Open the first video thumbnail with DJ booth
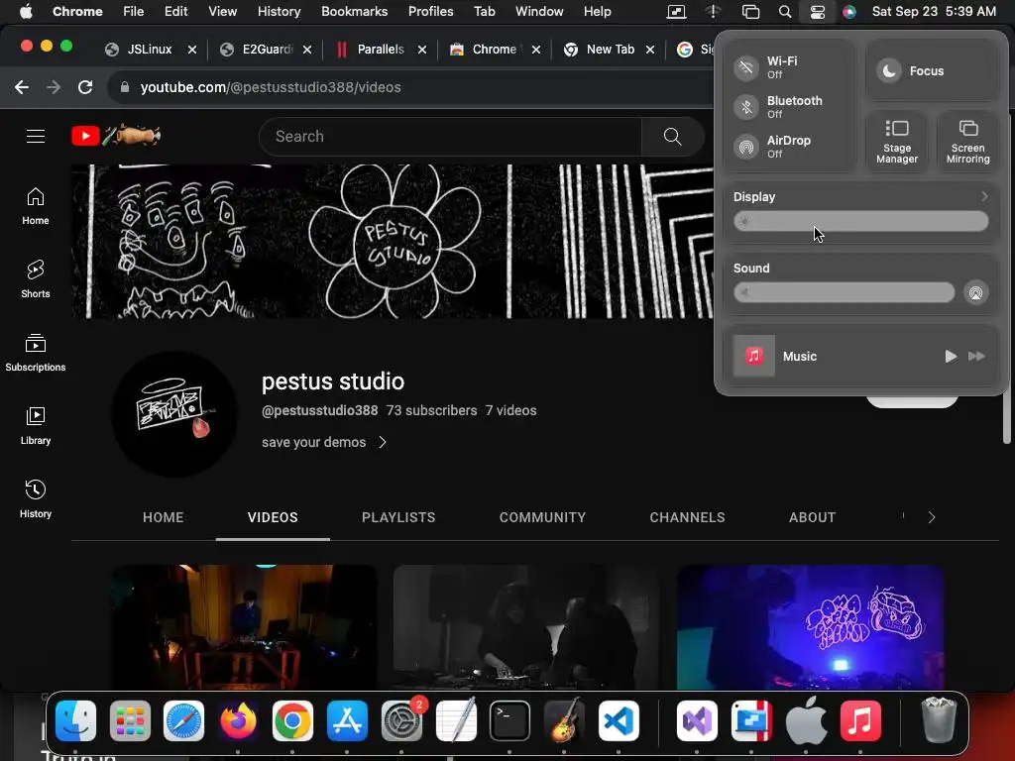This screenshot has width=1015, height=761. pos(244,627)
